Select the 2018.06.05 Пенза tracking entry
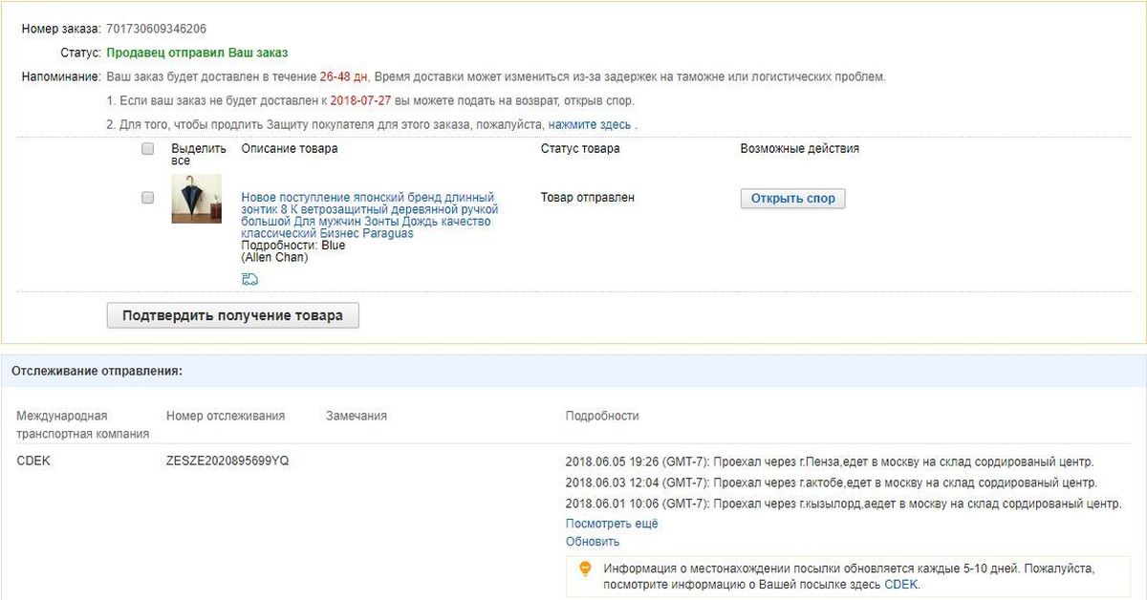The image size is (1147, 600). coord(829,462)
